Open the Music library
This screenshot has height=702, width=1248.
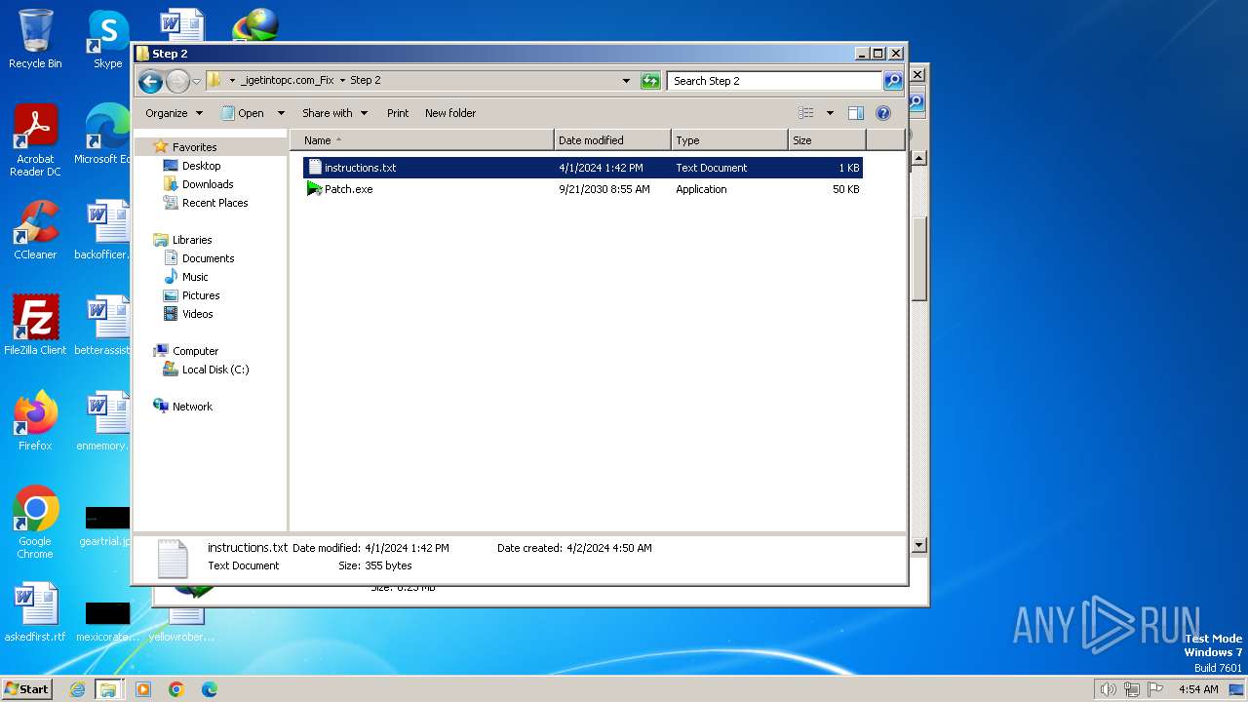[x=195, y=277]
